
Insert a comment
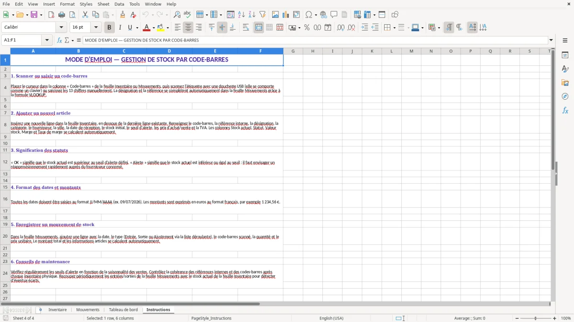pos(334,15)
